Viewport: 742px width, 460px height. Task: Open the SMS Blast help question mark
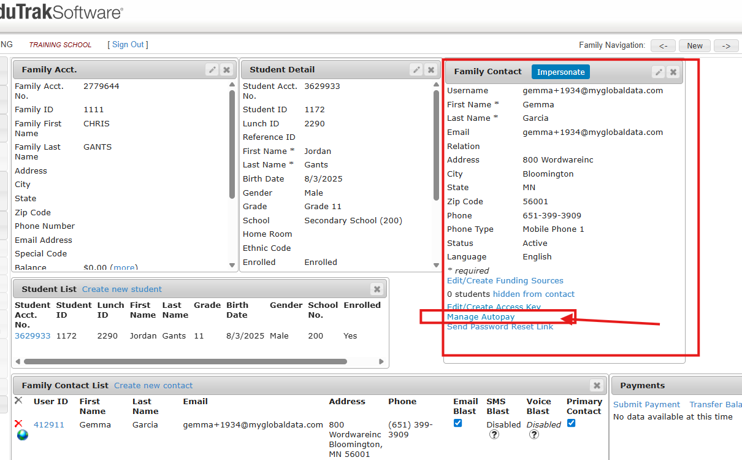coord(494,435)
